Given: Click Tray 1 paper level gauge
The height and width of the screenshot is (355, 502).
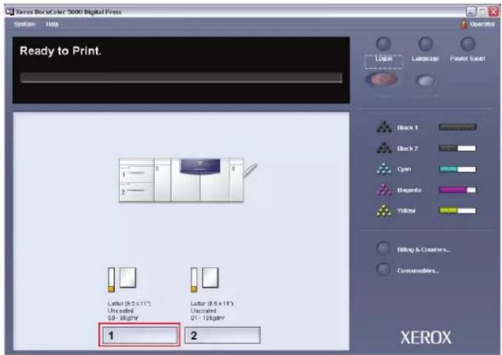Looking at the screenshot, I should (111, 280).
